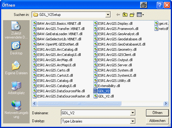Open Eigene Dateien in places bar

click(16, 68)
